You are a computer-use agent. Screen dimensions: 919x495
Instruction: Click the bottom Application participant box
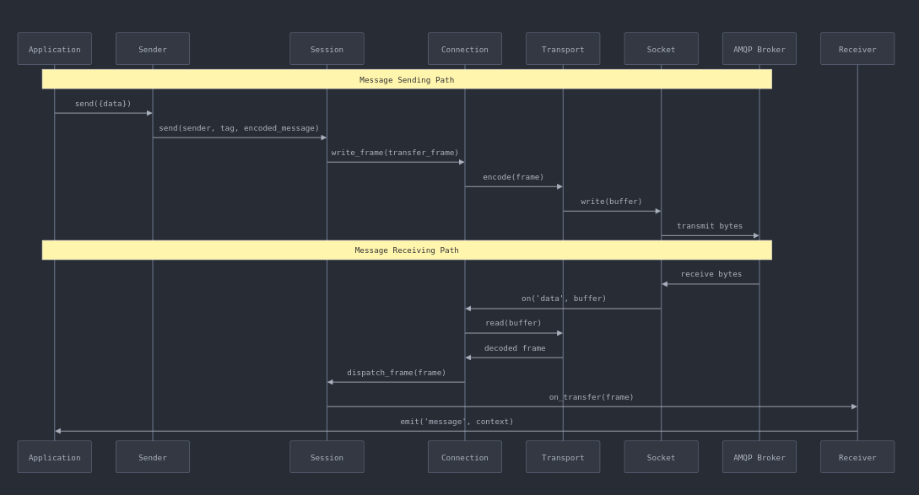click(55, 457)
